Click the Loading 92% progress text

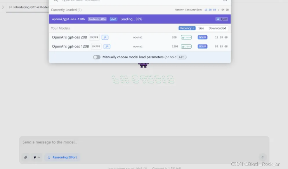131,19
